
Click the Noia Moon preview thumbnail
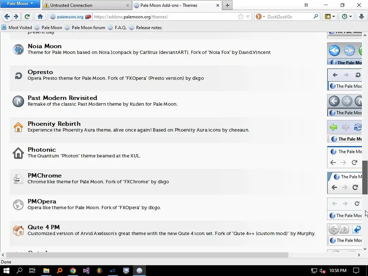pyautogui.click(x=344, y=54)
